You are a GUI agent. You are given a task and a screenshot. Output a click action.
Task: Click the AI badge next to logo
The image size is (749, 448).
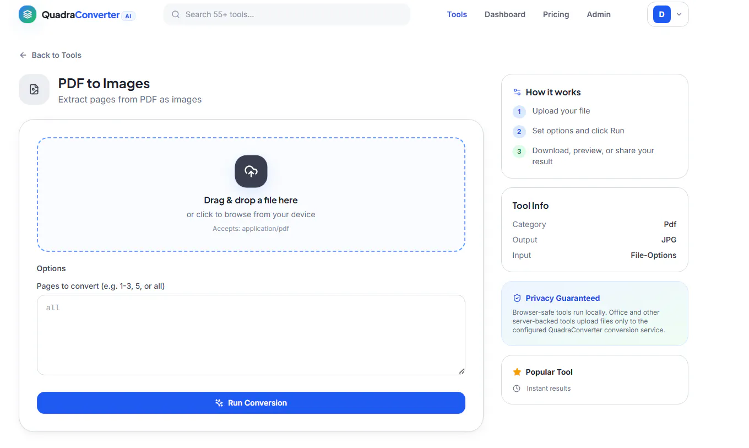(x=128, y=16)
